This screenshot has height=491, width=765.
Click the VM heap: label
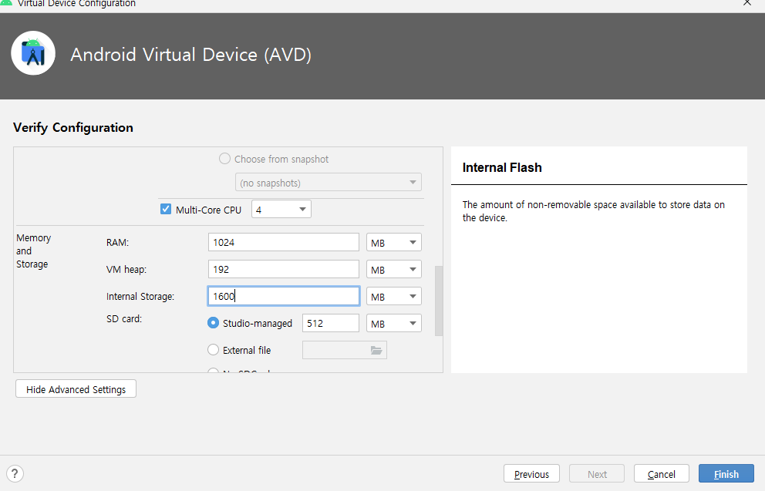[126, 269]
